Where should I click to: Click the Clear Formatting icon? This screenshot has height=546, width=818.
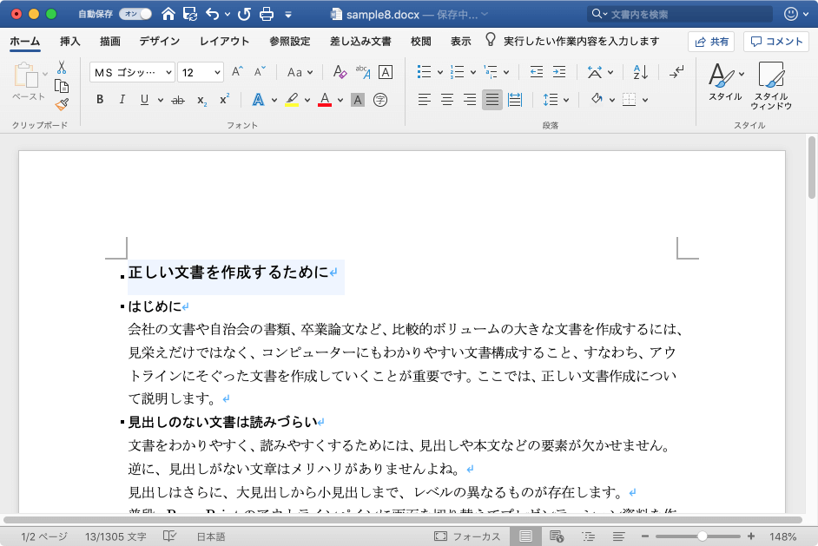pos(340,72)
